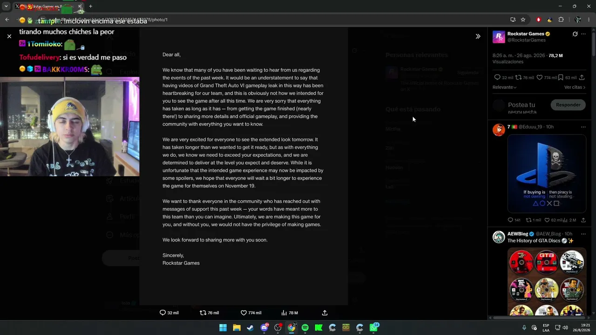
Task: Open the volume control in the system tray
Action: pyautogui.click(x=565, y=328)
